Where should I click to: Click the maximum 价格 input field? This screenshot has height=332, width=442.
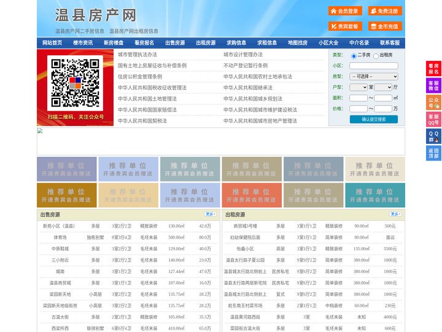[x=383, y=109]
